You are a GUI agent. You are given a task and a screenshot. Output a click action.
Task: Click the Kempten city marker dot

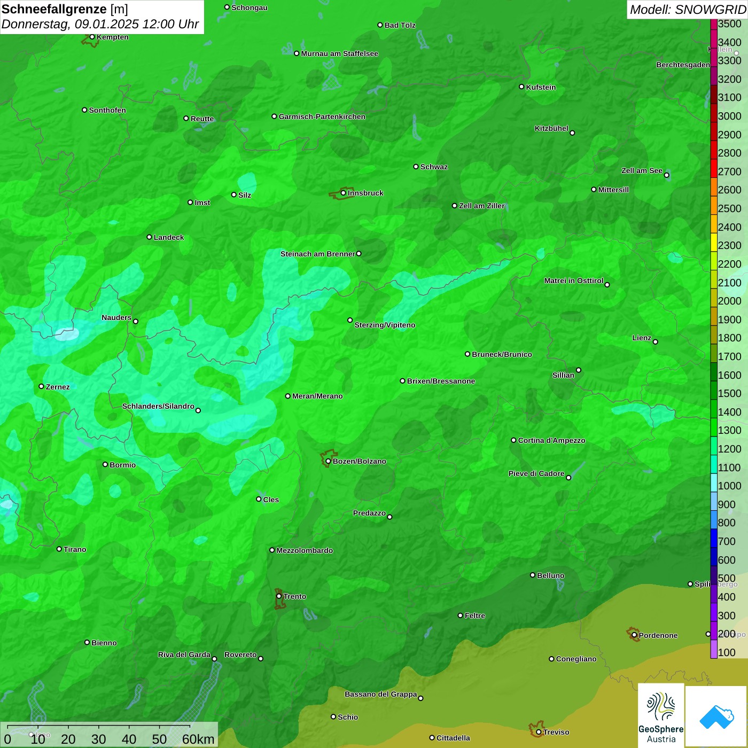click(x=92, y=37)
